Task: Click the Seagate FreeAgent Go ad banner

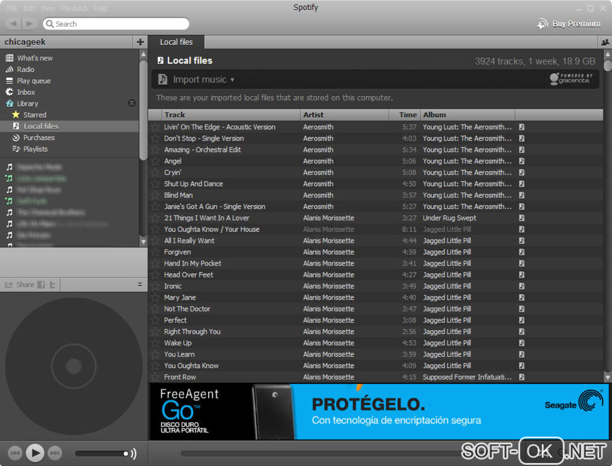Action: tap(379, 411)
